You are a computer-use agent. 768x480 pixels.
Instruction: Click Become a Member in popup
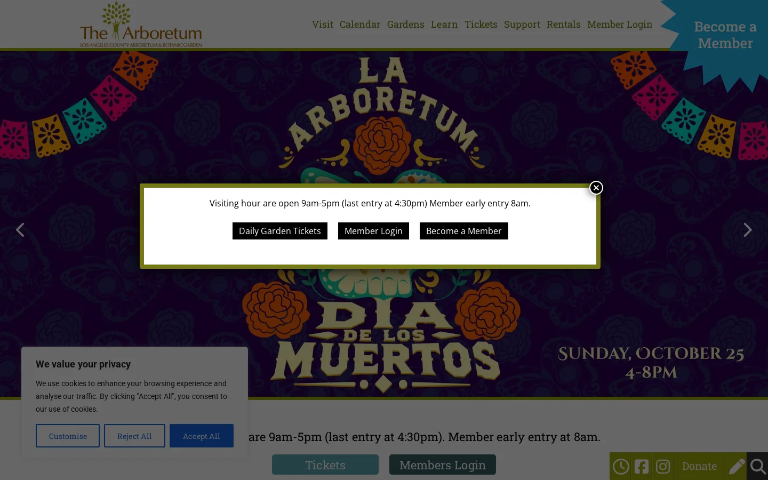point(464,231)
